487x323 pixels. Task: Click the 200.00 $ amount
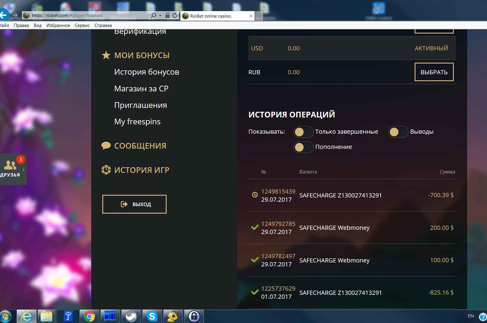click(x=442, y=228)
